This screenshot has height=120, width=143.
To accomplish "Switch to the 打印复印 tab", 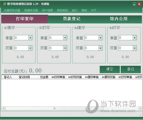I will click(x=25, y=19).
